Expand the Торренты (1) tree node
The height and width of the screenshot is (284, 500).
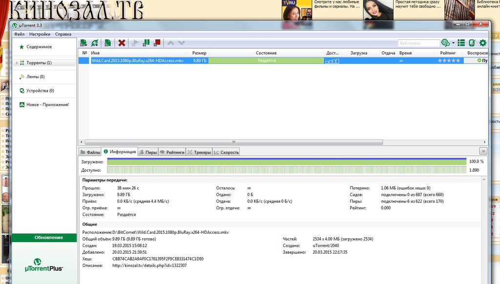pyautogui.click(x=17, y=63)
